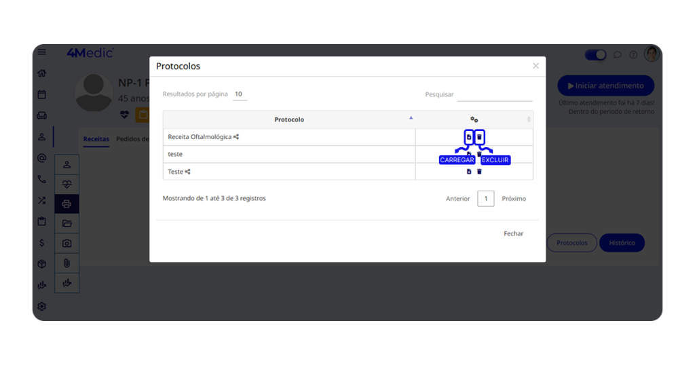695x365 pixels.
Task: Close the Protocolos dialog with X
Action: click(x=536, y=66)
